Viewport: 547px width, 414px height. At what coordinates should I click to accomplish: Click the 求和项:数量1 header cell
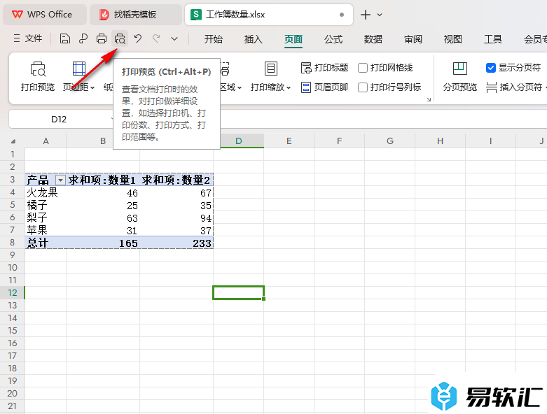(x=103, y=180)
